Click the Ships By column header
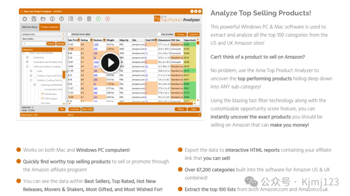This screenshot has width=350, height=196. 125,40
